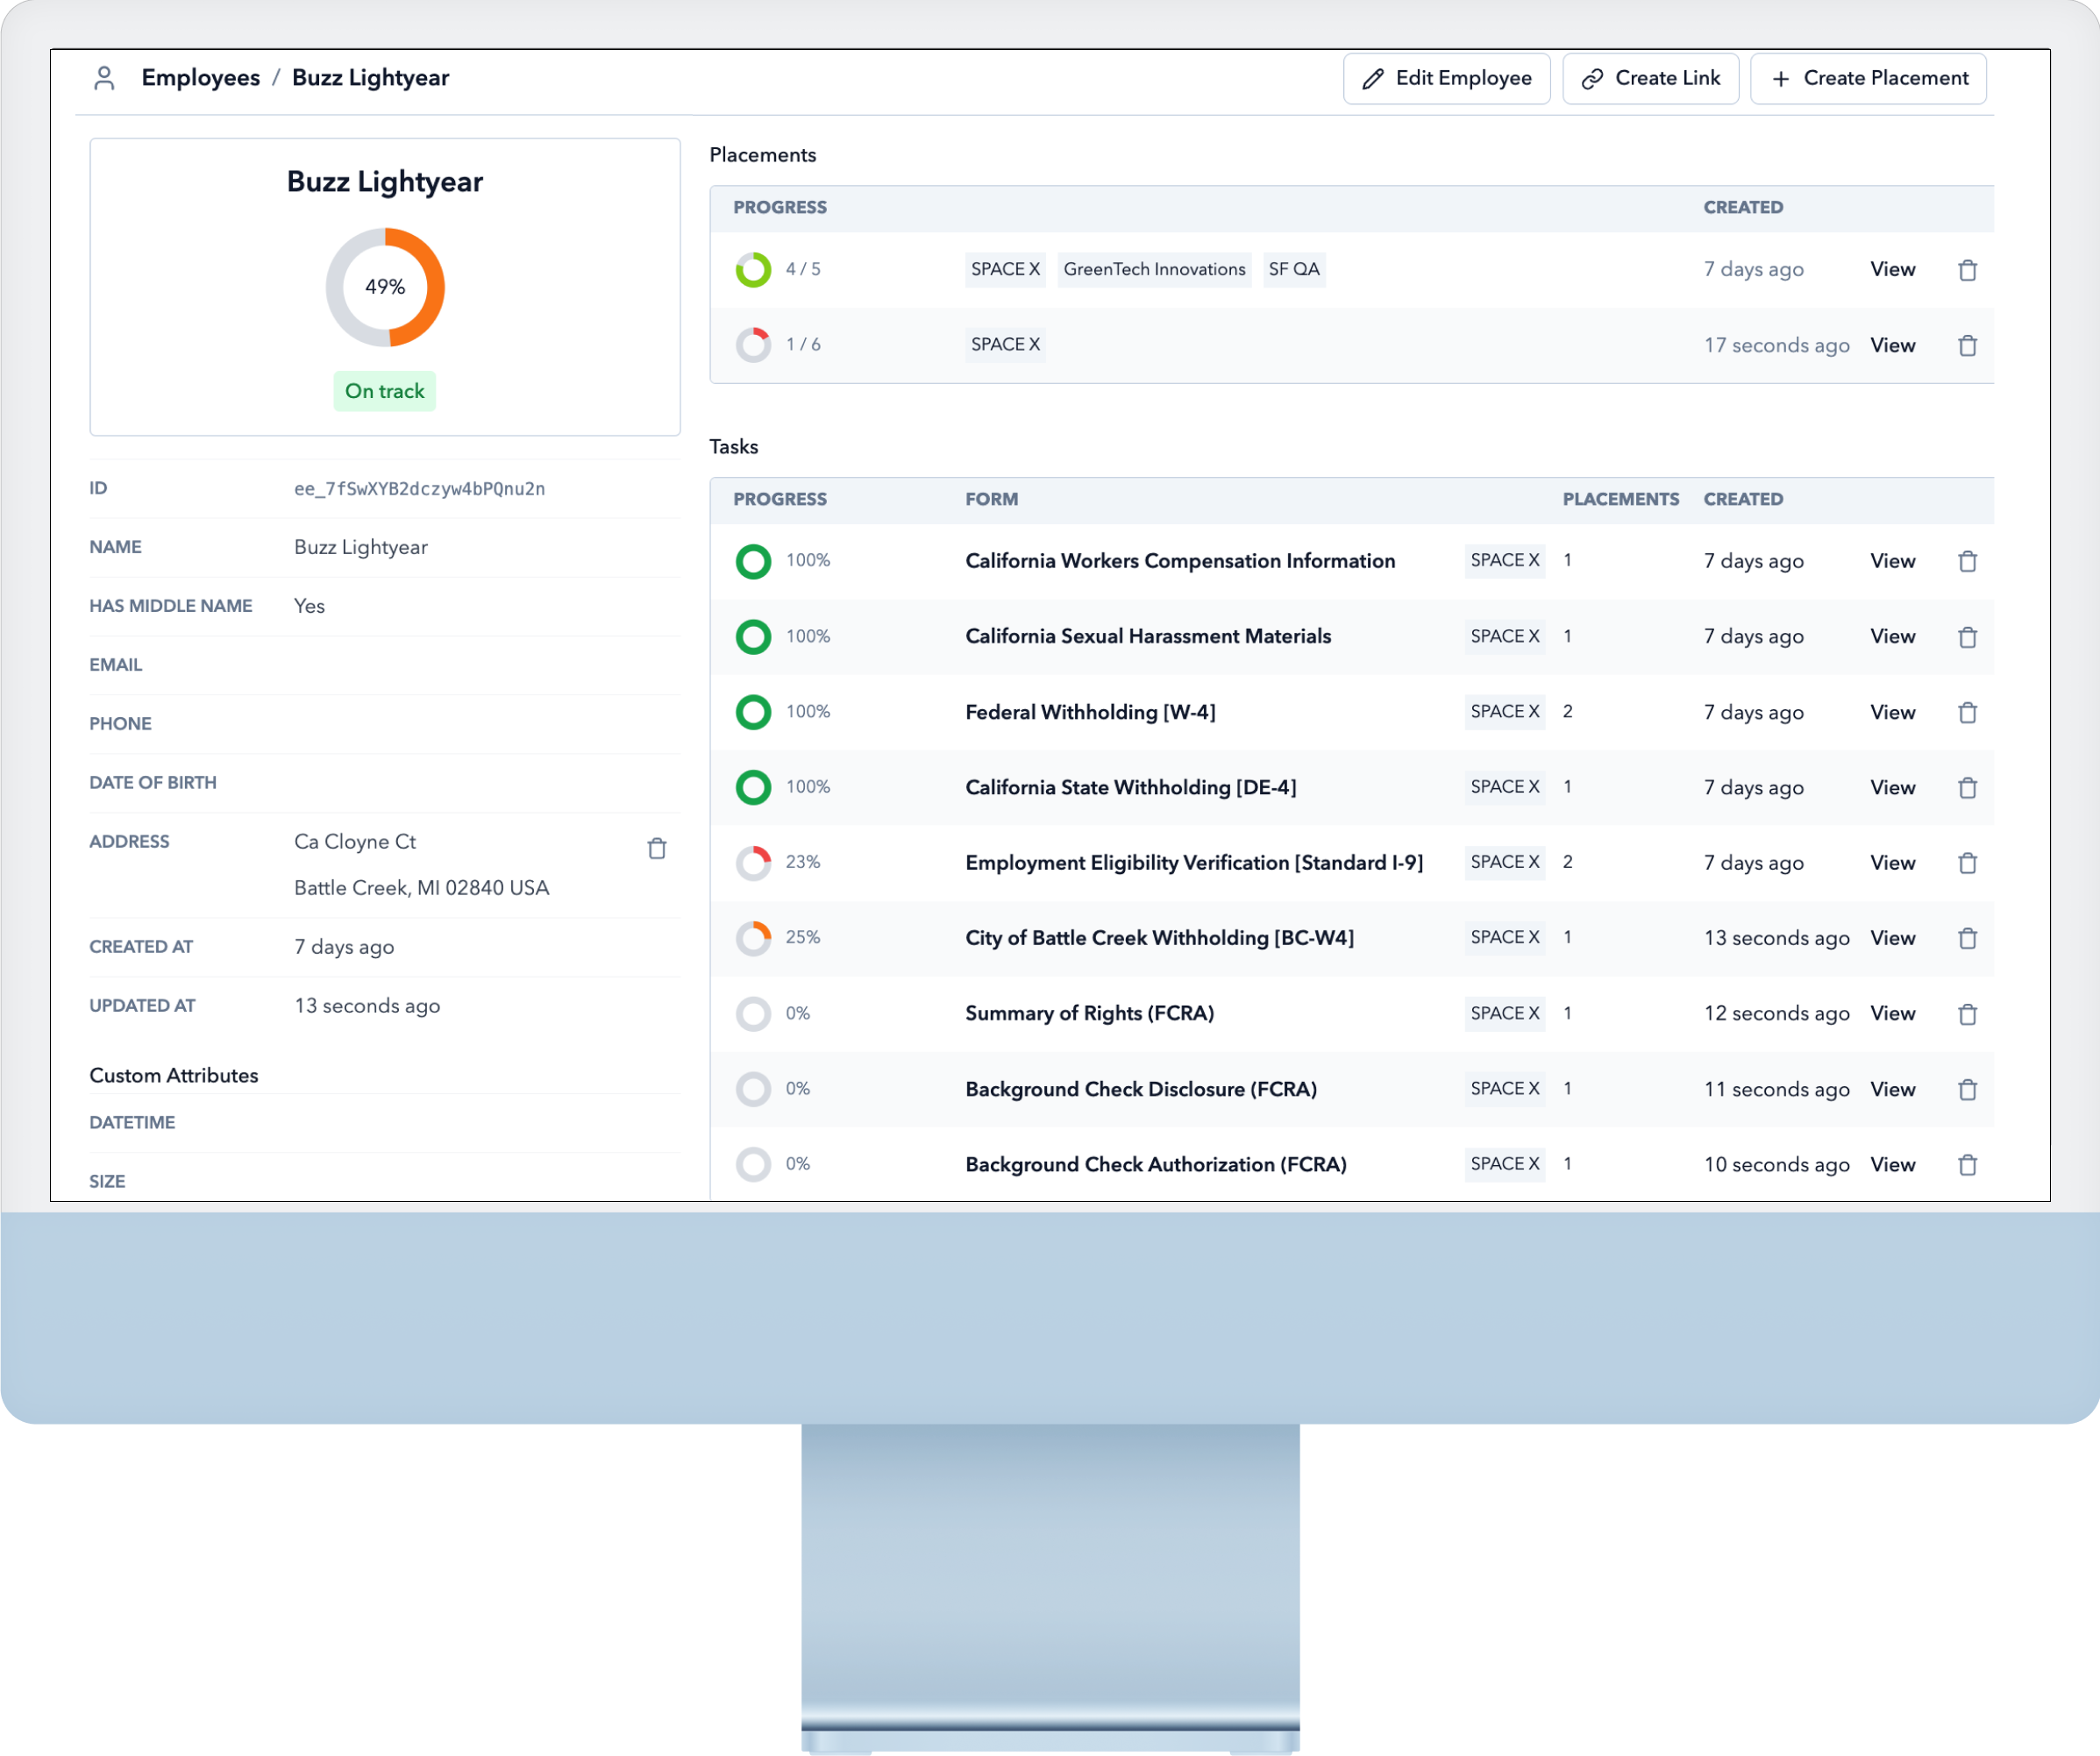
Task: Click the SPACE X tag on the Federal Withholding row
Action: coord(1504,712)
